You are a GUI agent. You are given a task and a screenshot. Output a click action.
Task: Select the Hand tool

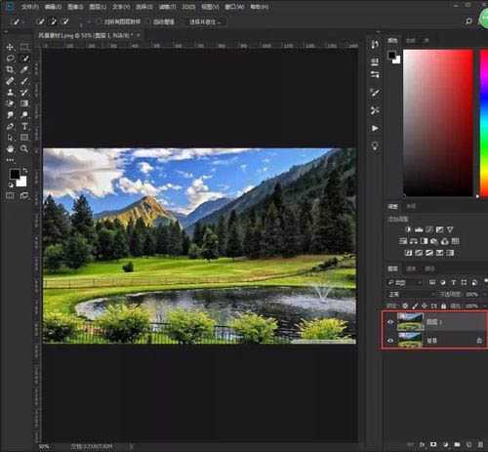pyautogui.click(x=10, y=148)
